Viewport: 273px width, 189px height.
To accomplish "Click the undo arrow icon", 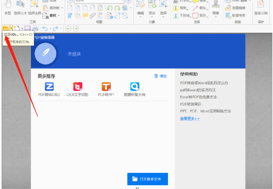I will (45, 28).
